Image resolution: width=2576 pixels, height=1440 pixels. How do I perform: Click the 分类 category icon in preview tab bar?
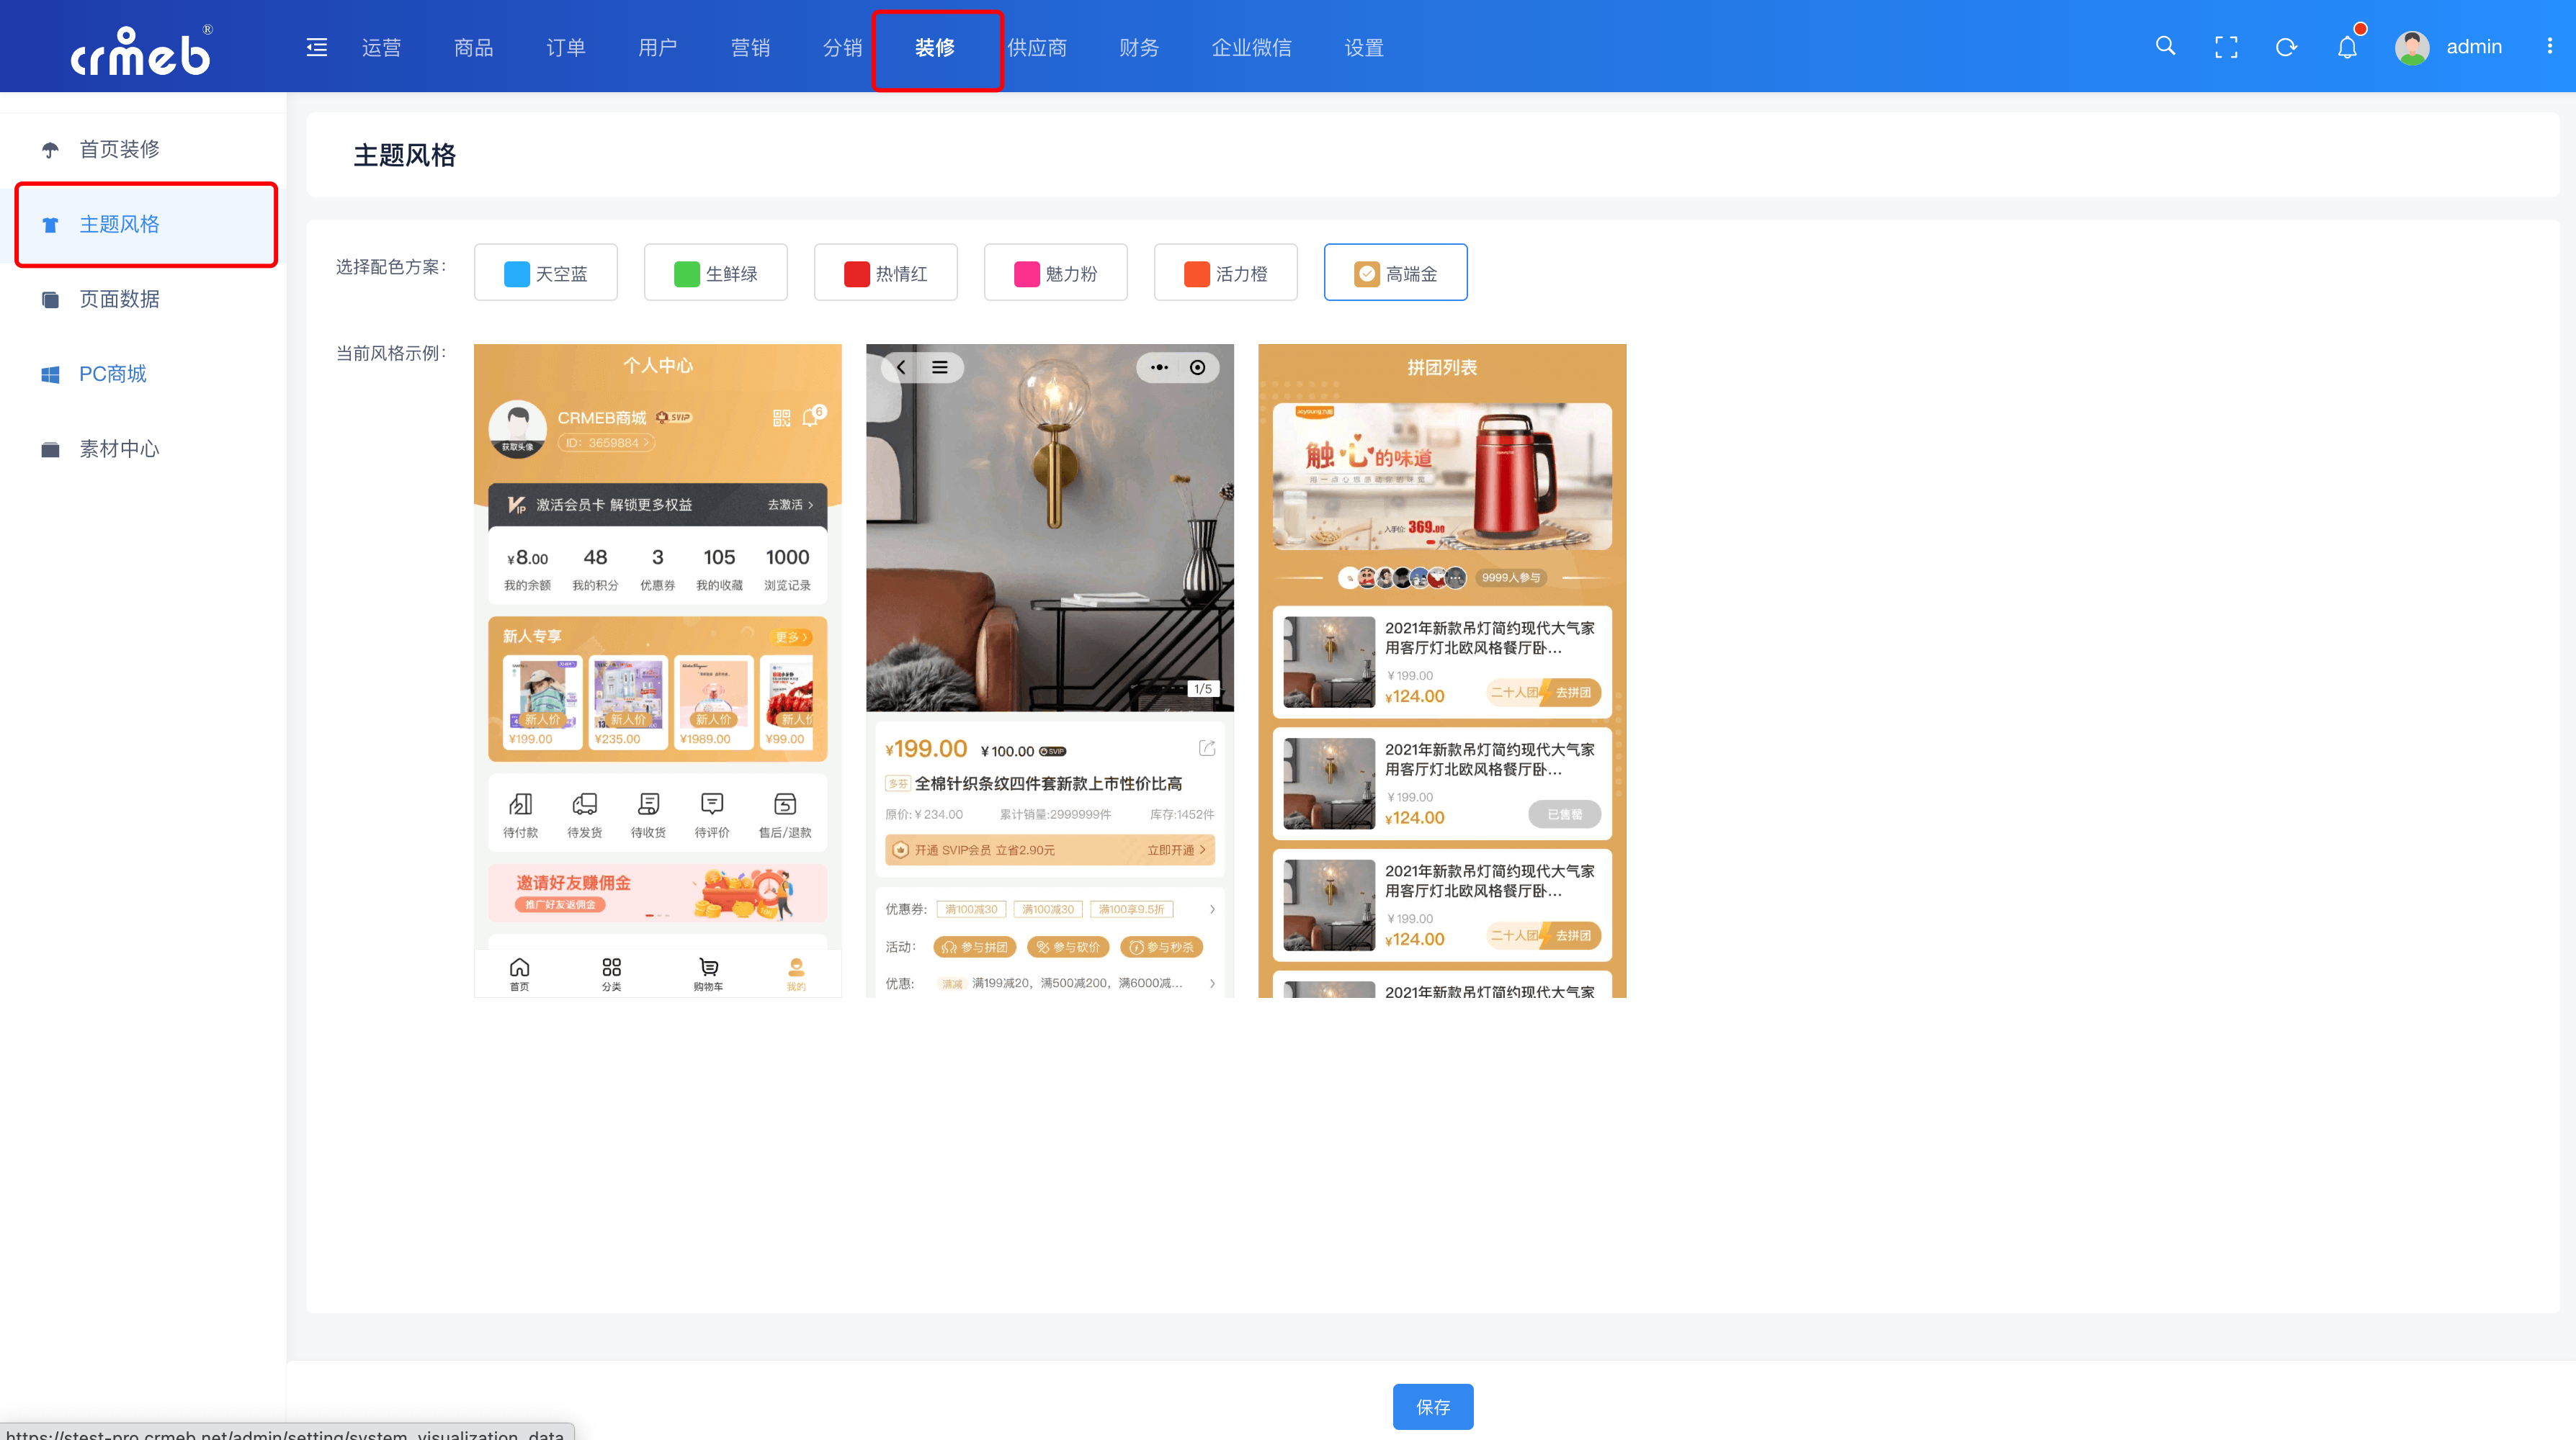click(x=611, y=966)
